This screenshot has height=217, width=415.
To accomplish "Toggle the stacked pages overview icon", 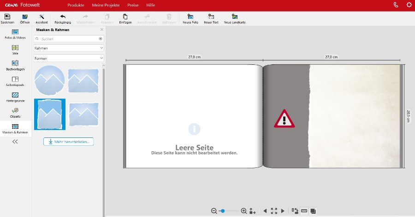I will coord(313,211).
